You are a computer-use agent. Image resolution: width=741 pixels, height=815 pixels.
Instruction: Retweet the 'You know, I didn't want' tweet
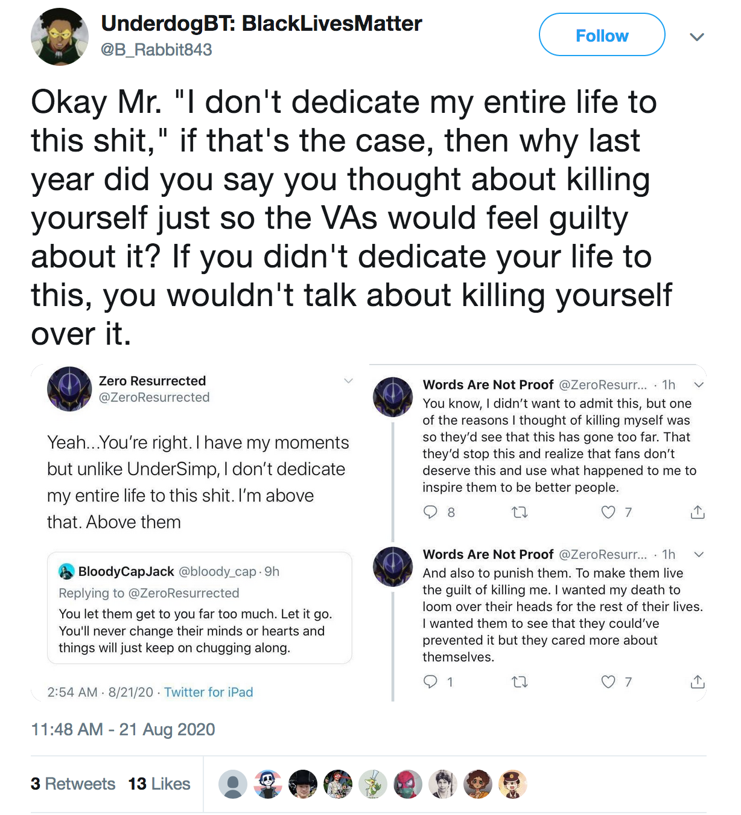[x=520, y=513]
